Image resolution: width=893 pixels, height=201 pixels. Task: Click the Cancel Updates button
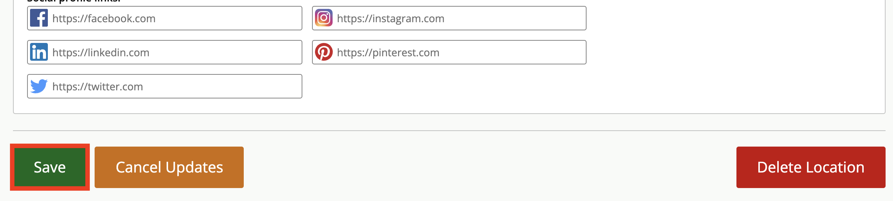[169, 167]
